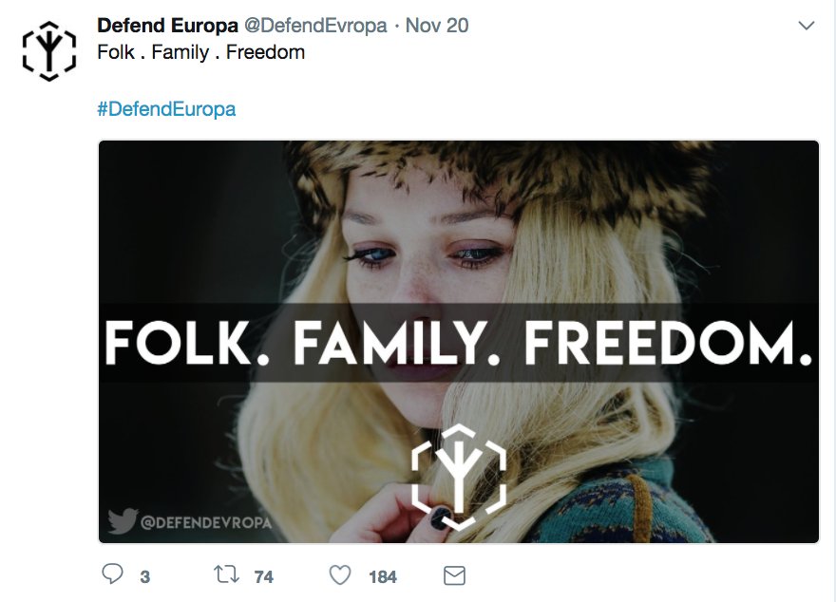Click the Twitter bird watermark in the image
The width and height of the screenshot is (836, 602).
click(123, 520)
